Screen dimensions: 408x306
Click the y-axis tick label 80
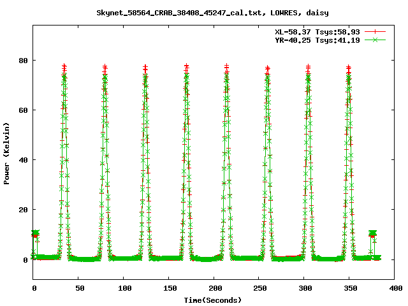[x=23, y=61]
